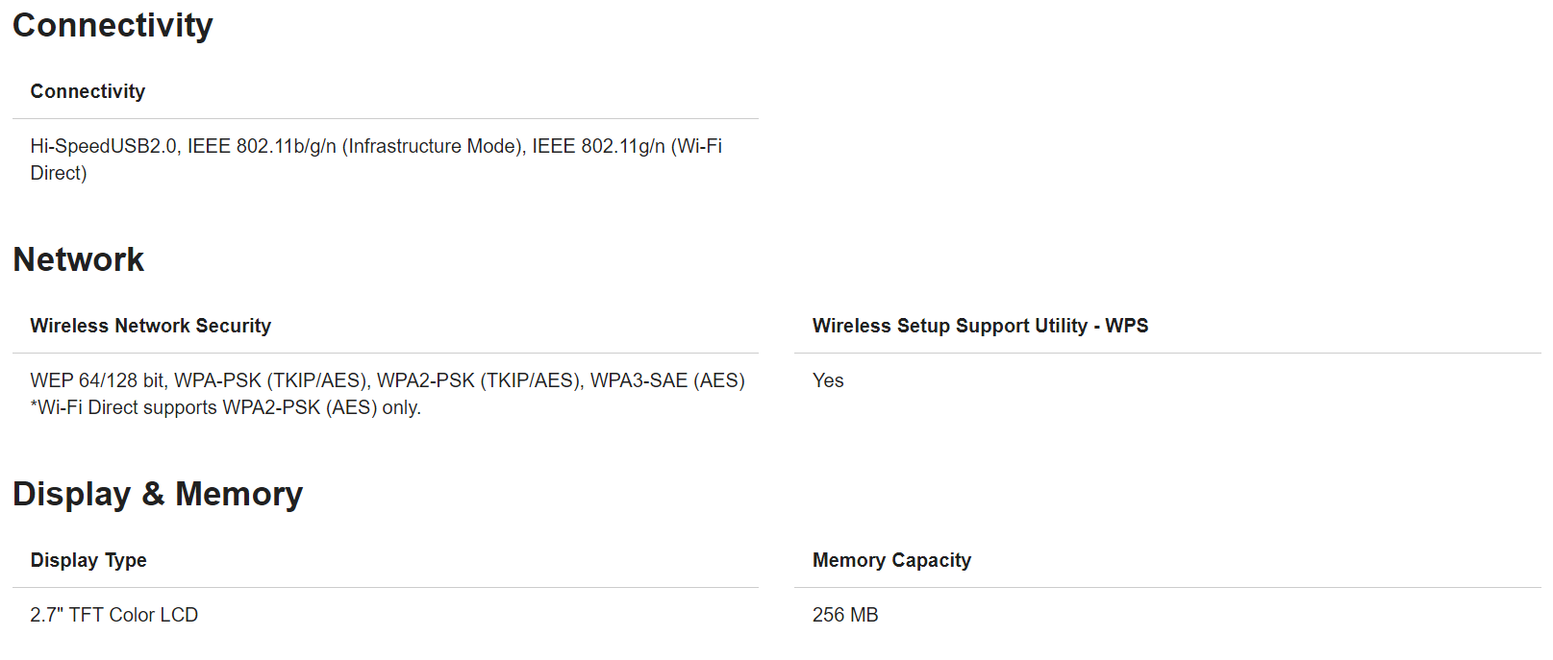This screenshot has height=660, width=1553.
Task: Click the Display & Memory section heading
Action: tap(158, 494)
